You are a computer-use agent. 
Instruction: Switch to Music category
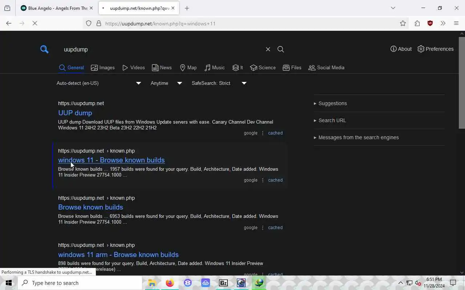point(215,68)
